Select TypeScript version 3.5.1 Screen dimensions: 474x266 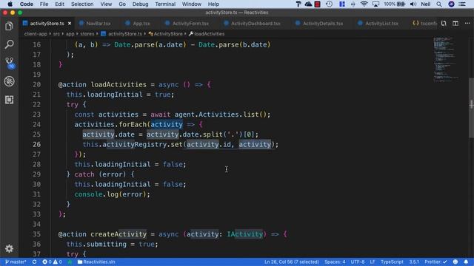click(x=414, y=262)
